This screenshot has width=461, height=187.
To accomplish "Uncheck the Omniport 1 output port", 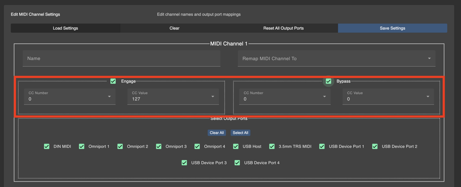I will [x=82, y=147].
